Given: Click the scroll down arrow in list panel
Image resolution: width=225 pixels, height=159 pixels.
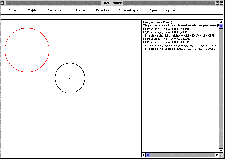Looking at the screenshot, I should point(221,151).
